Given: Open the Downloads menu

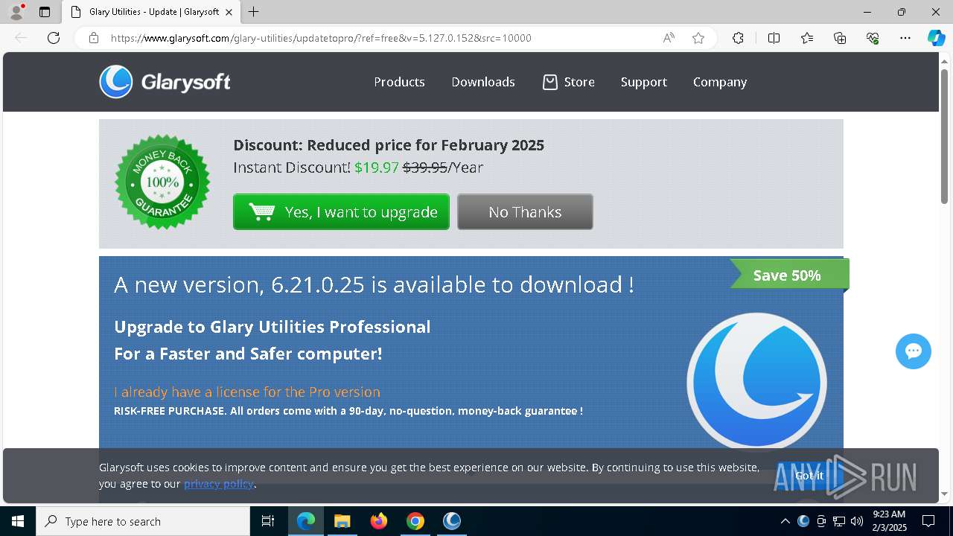Looking at the screenshot, I should [483, 82].
